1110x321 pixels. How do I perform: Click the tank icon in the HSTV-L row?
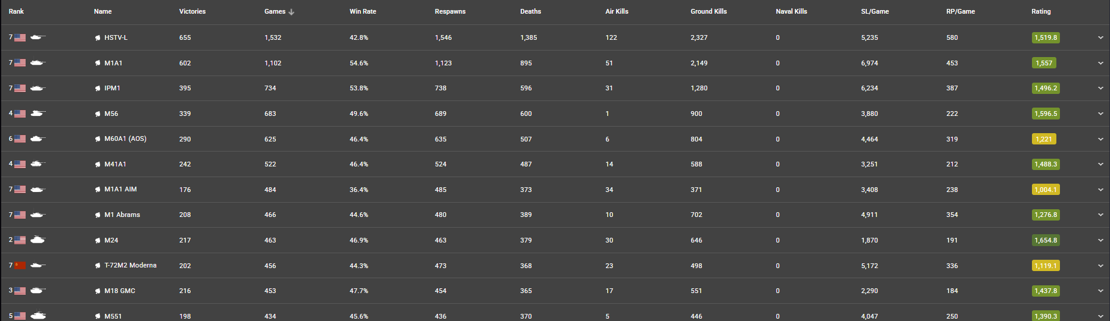pos(38,37)
